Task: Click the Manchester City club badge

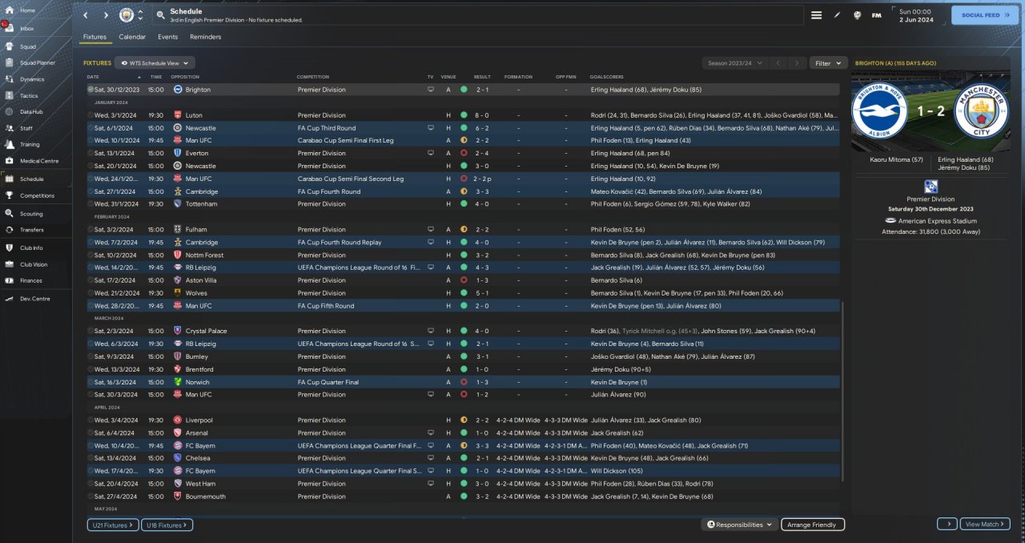Action: 127,15
